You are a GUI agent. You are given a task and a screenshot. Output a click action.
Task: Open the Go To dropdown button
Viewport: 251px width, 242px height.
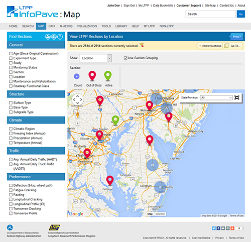pos(233,46)
